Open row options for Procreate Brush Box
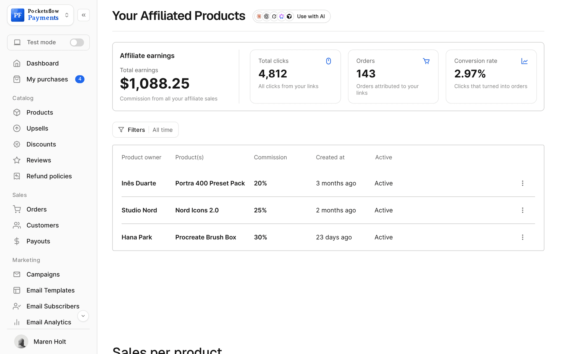Viewport: 566px width, 354px height. click(522, 237)
